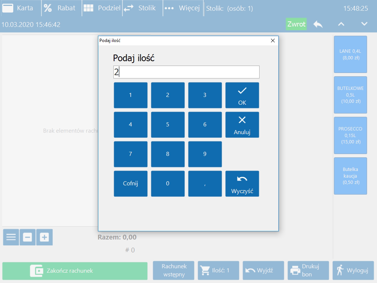Click the Drukuj bon printer button
This screenshot has height=283, width=377.
308,270
